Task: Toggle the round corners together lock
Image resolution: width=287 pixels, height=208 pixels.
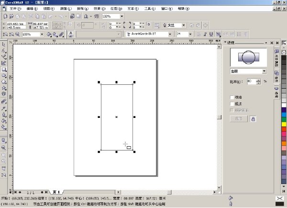Action: pyautogui.click(x=149, y=24)
